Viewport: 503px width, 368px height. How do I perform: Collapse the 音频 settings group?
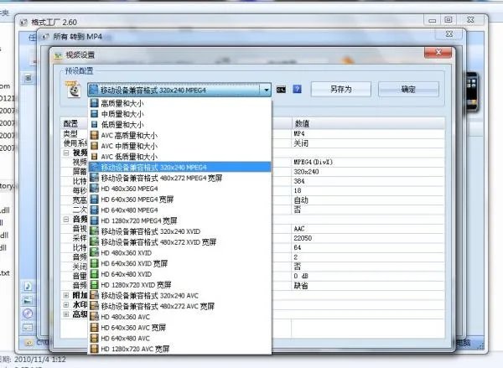(66, 219)
